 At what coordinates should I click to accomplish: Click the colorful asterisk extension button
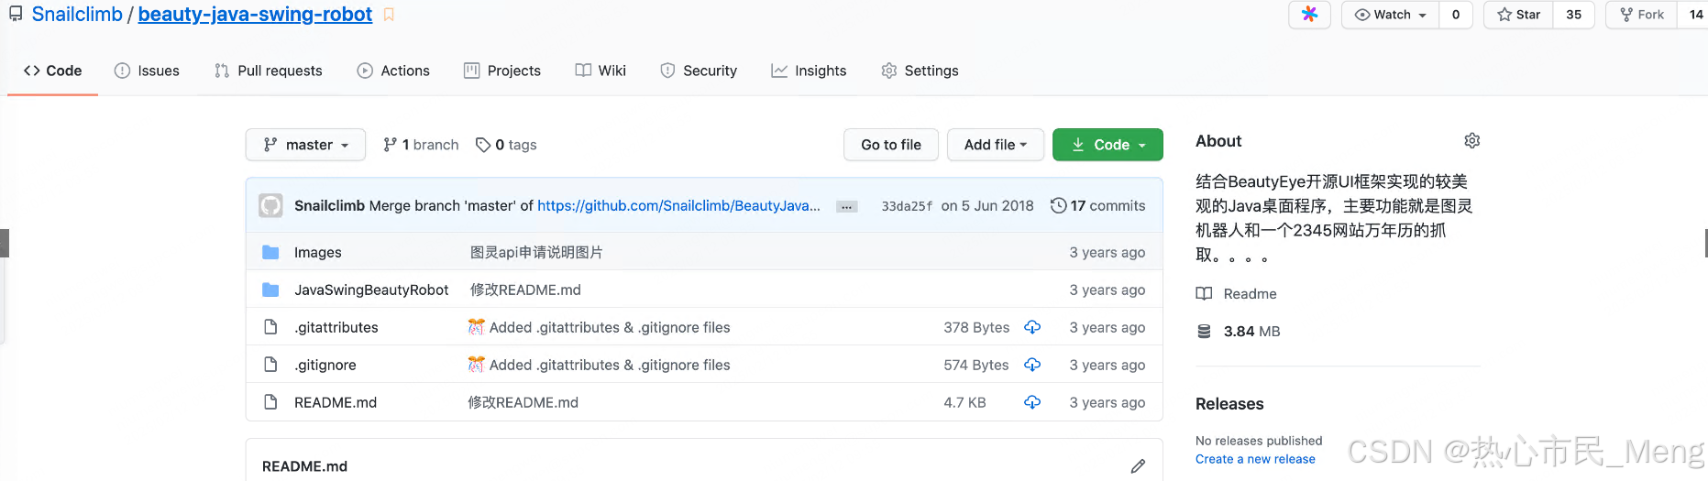[x=1309, y=15]
